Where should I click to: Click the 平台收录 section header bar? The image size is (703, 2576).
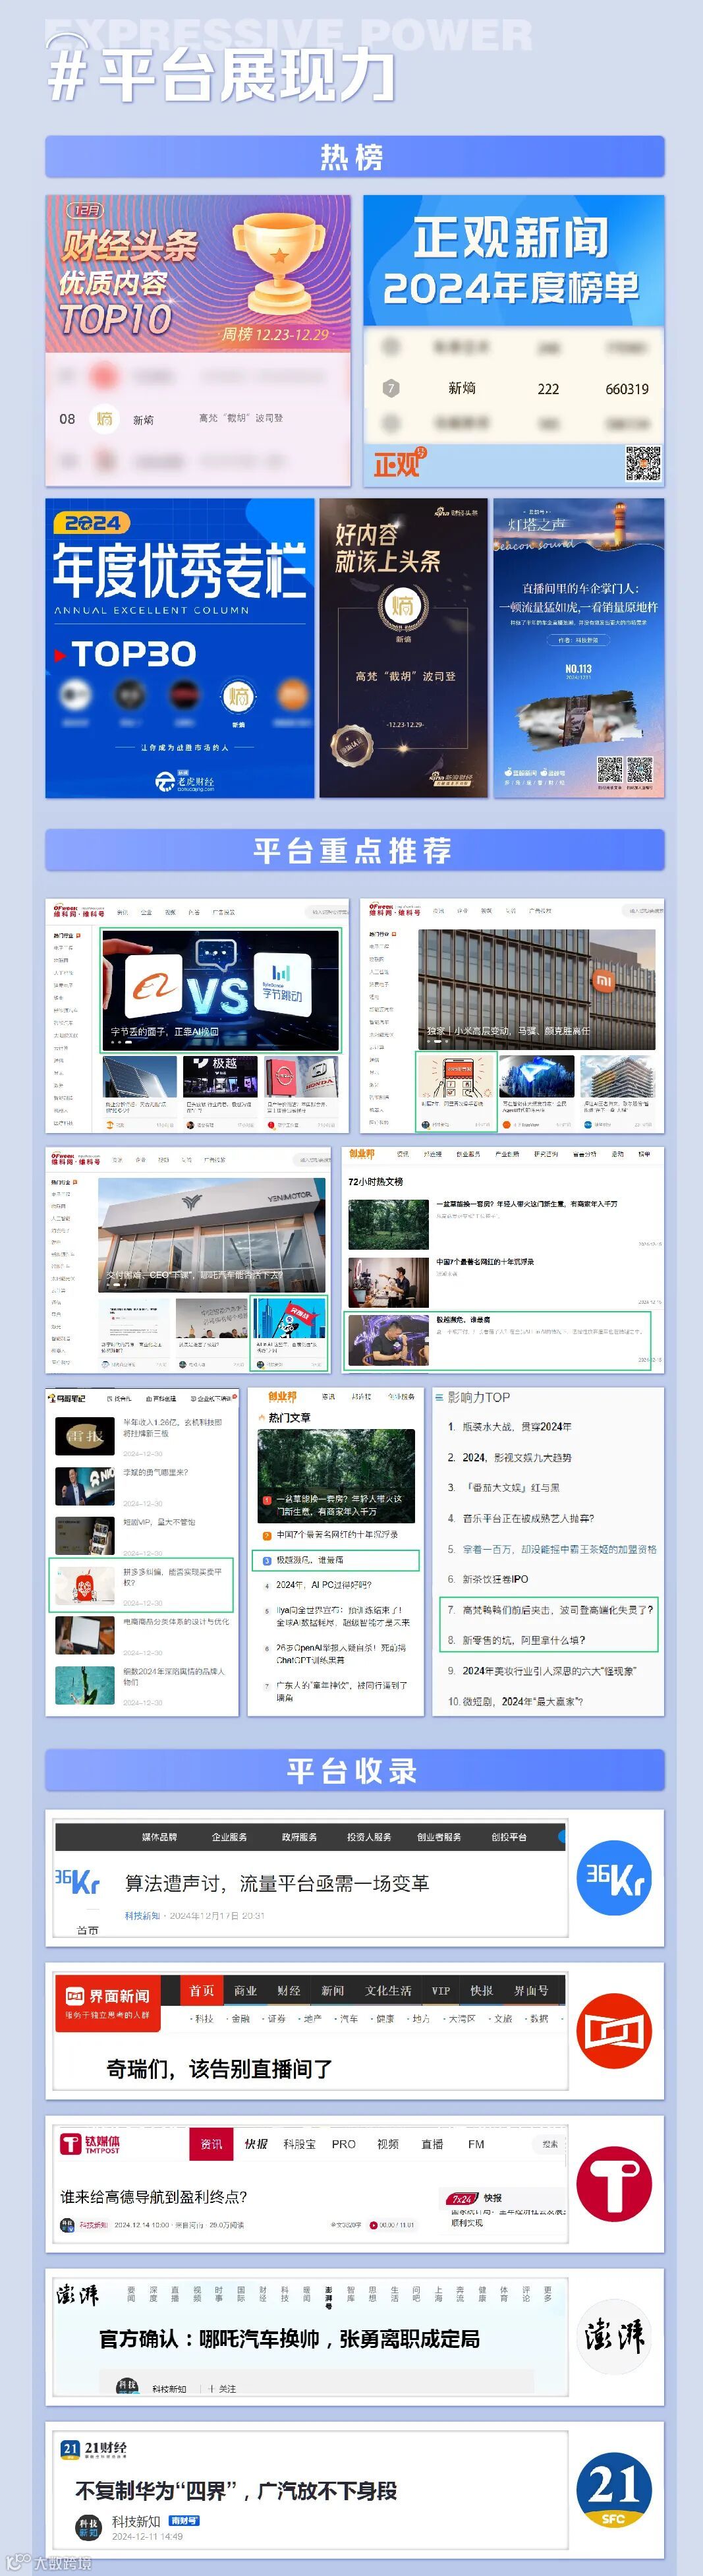tap(354, 1770)
